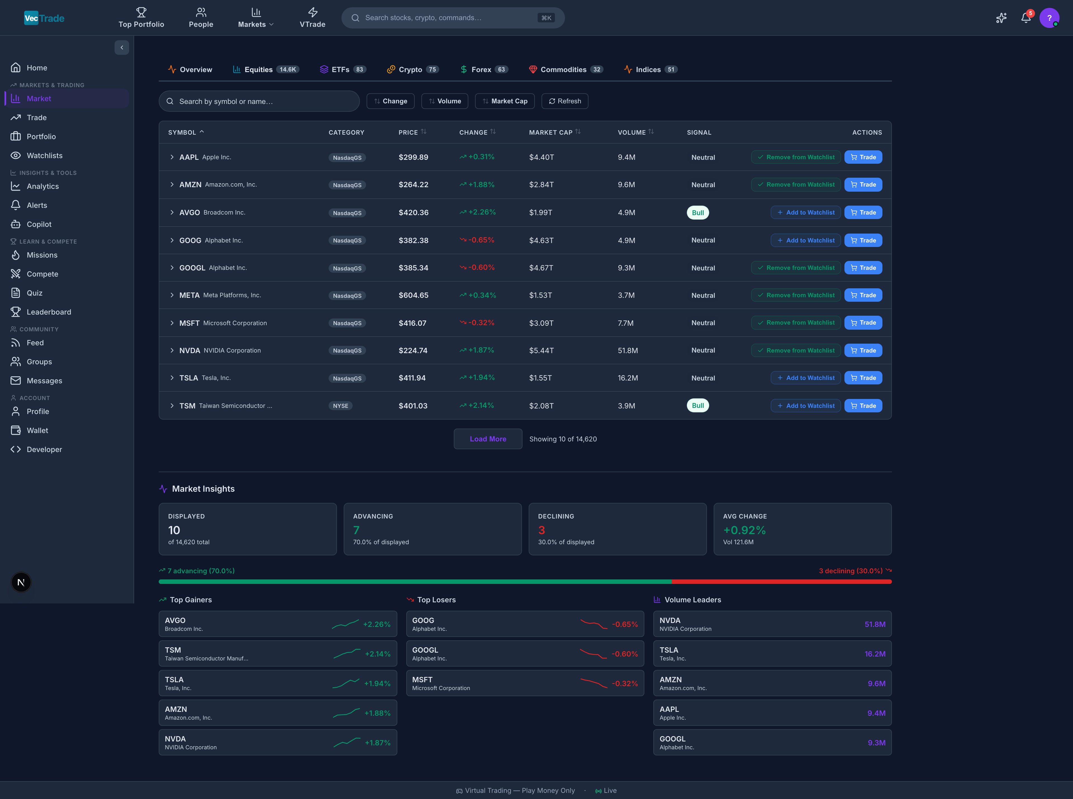Open Missions in the sidebar
The image size is (1073, 799).
click(x=67, y=255)
